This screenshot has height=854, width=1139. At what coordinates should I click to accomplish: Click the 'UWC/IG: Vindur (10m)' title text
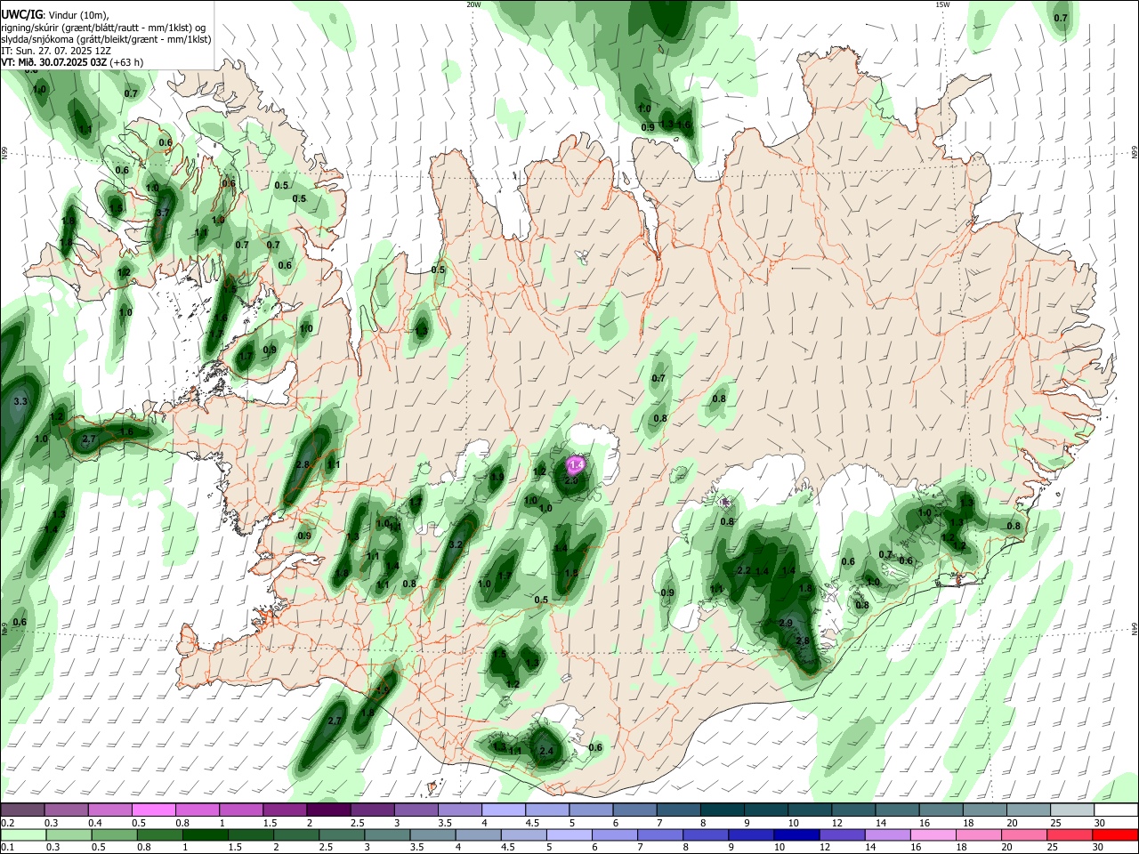click(x=55, y=15)
